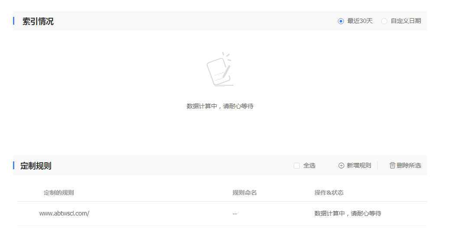
Task: Click the 新增规则 text button
Action: point(359,165)
